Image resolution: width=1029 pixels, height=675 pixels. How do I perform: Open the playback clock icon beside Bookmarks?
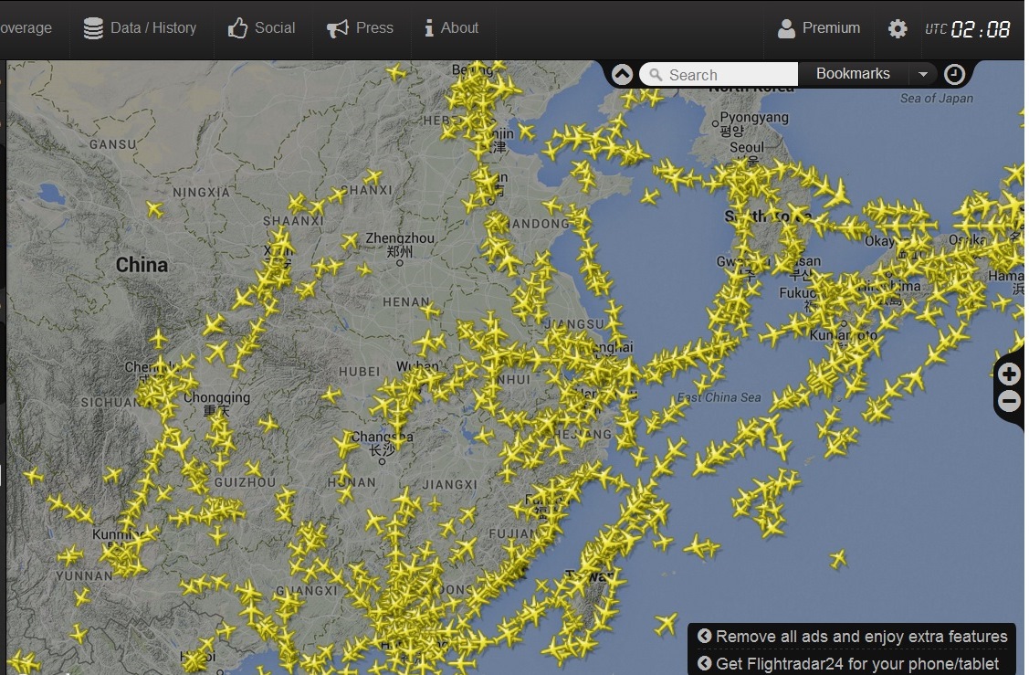click(x=954, y=74)
